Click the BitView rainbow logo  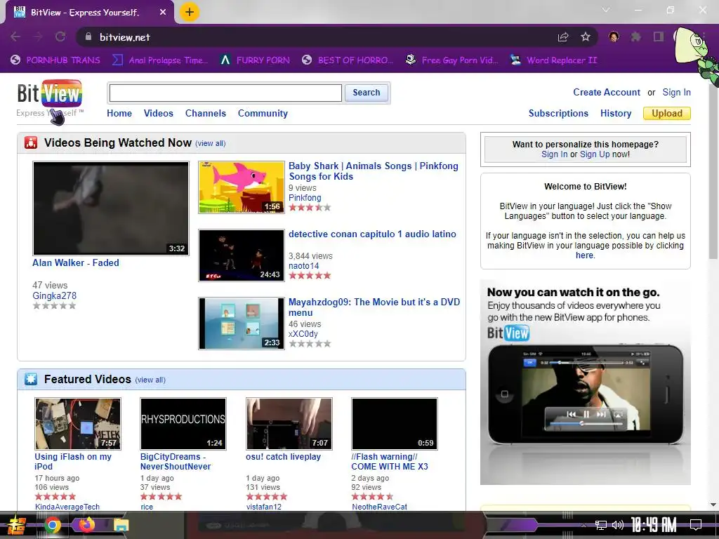50,93
